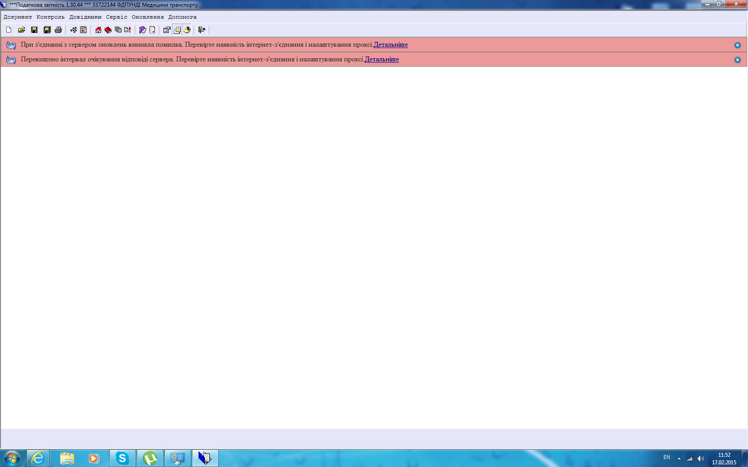Click the document with red exclamation icon
The width and height of the screenshot is (748, 467).
(x=128, y=30)
